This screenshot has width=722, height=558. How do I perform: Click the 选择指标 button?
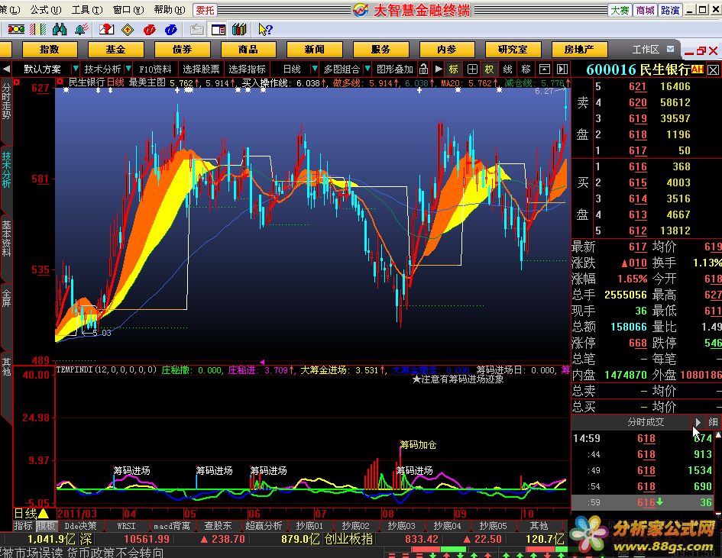point(248,69)
